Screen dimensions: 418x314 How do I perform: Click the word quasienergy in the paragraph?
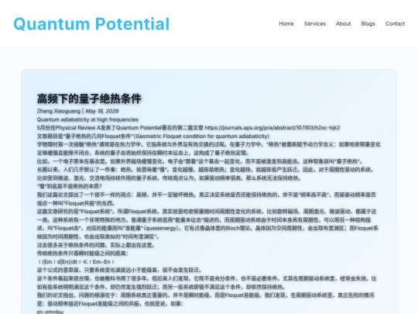[162, 228]
